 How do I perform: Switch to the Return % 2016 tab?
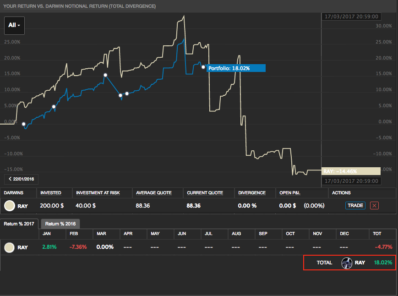61,224
